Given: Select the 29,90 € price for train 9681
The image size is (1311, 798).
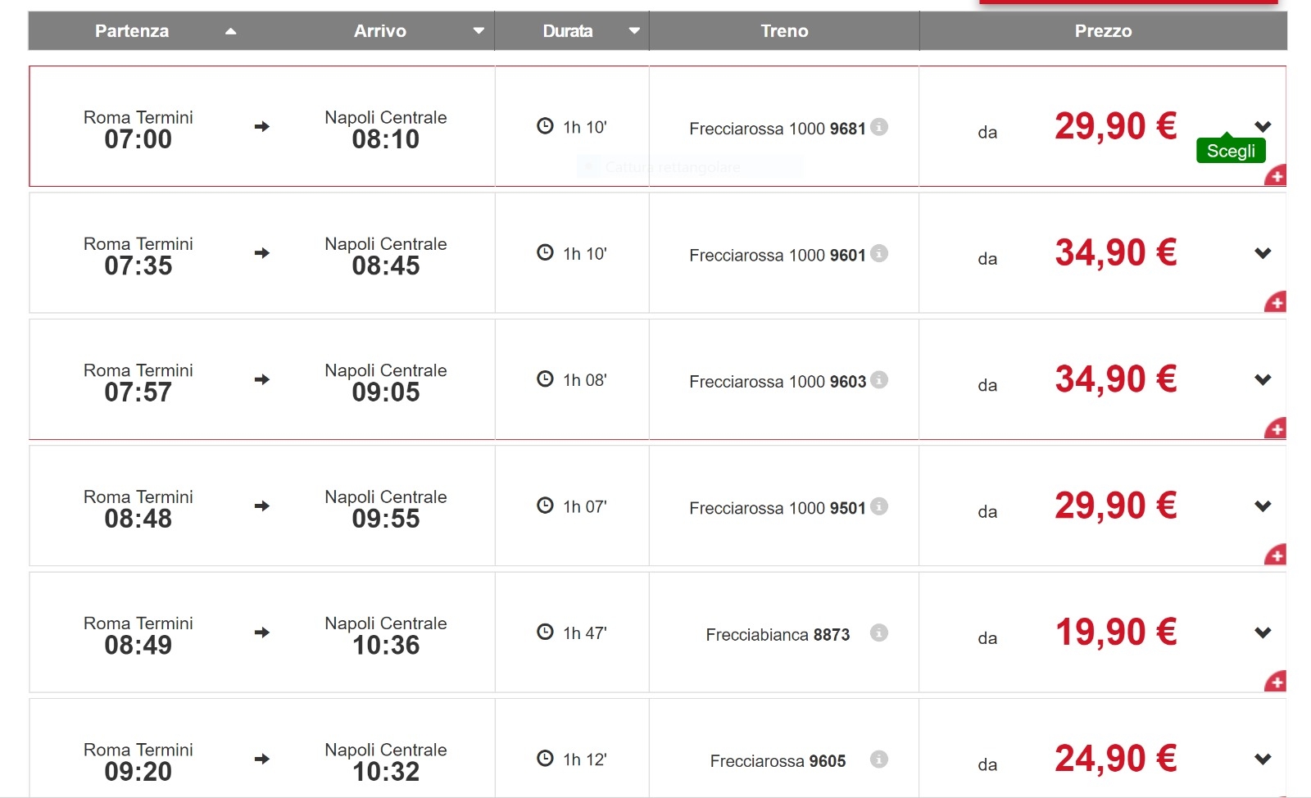Looking at the screenshot, I should pos(1115,126).
